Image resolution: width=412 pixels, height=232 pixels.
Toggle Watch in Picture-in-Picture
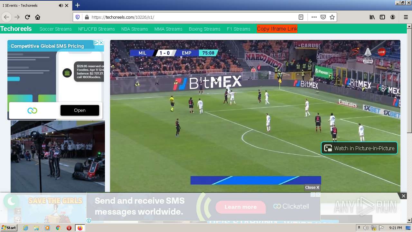pyautogui.click(x=359, y=148)
